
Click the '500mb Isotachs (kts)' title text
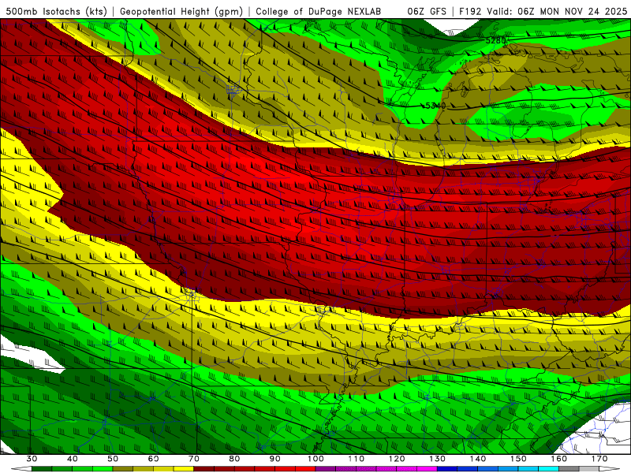click(x=57, y=11)
